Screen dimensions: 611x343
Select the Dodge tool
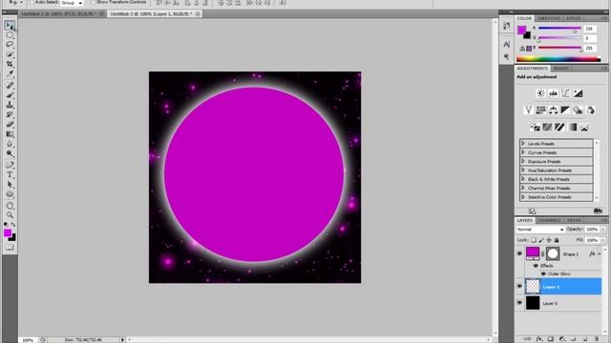click(x=10, y=153)
